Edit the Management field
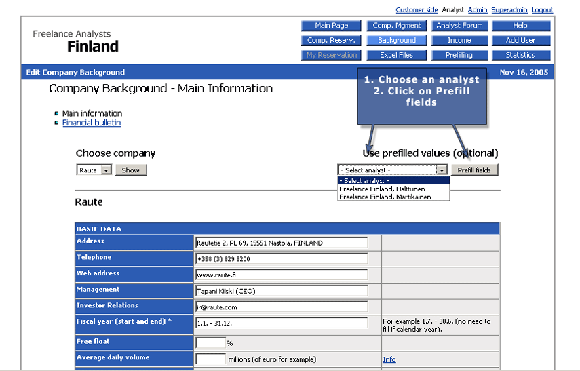This screenshot has height=371, width=580. (282, 291)
